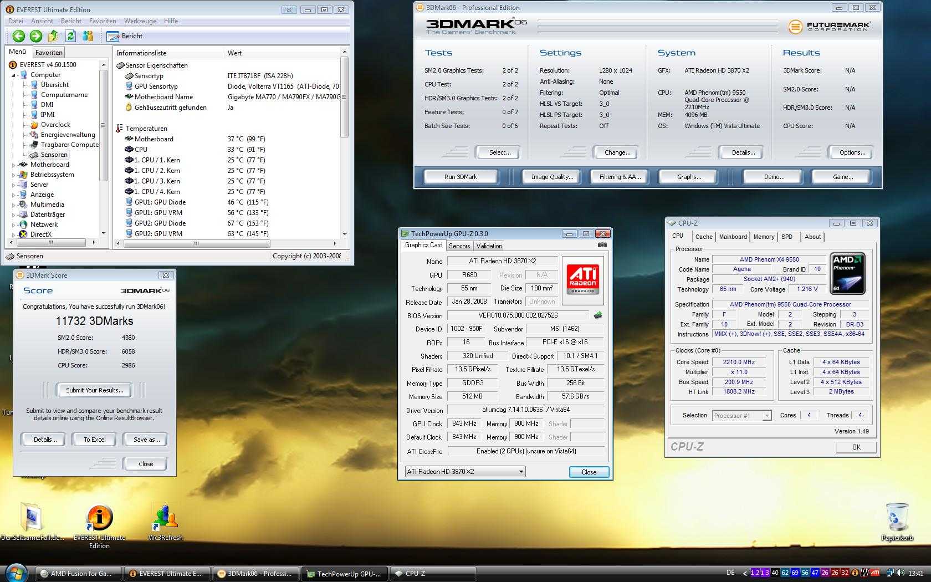Open the Wc3Refresh desktop shortcut
The width and height of the screenshot is (931, 582).
click(x=165, y=522)
